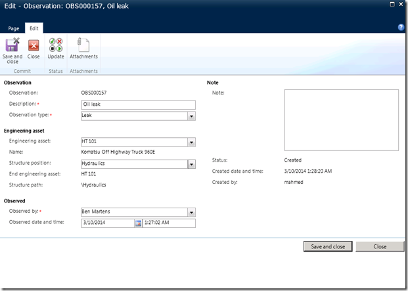Switch to the Page tab

[x=14, y=28]
